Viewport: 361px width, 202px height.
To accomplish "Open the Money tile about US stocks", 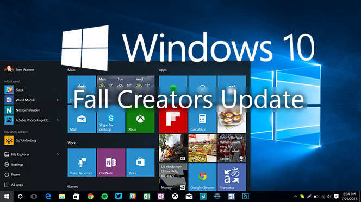I will coord(173,177).
